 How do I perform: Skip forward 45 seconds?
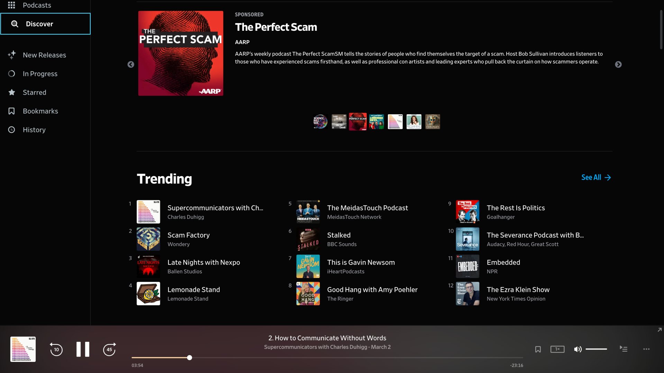click(x=109, y=349)
